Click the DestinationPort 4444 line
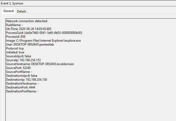This screenshot has height=121, width=176. [21, 87]
